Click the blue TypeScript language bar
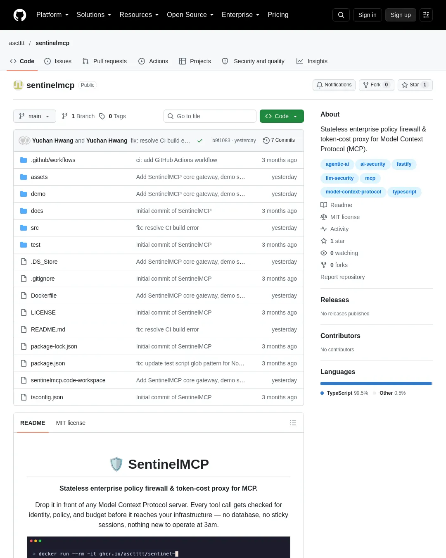This screenshot has width=446, height=558. tap(376, 384)
